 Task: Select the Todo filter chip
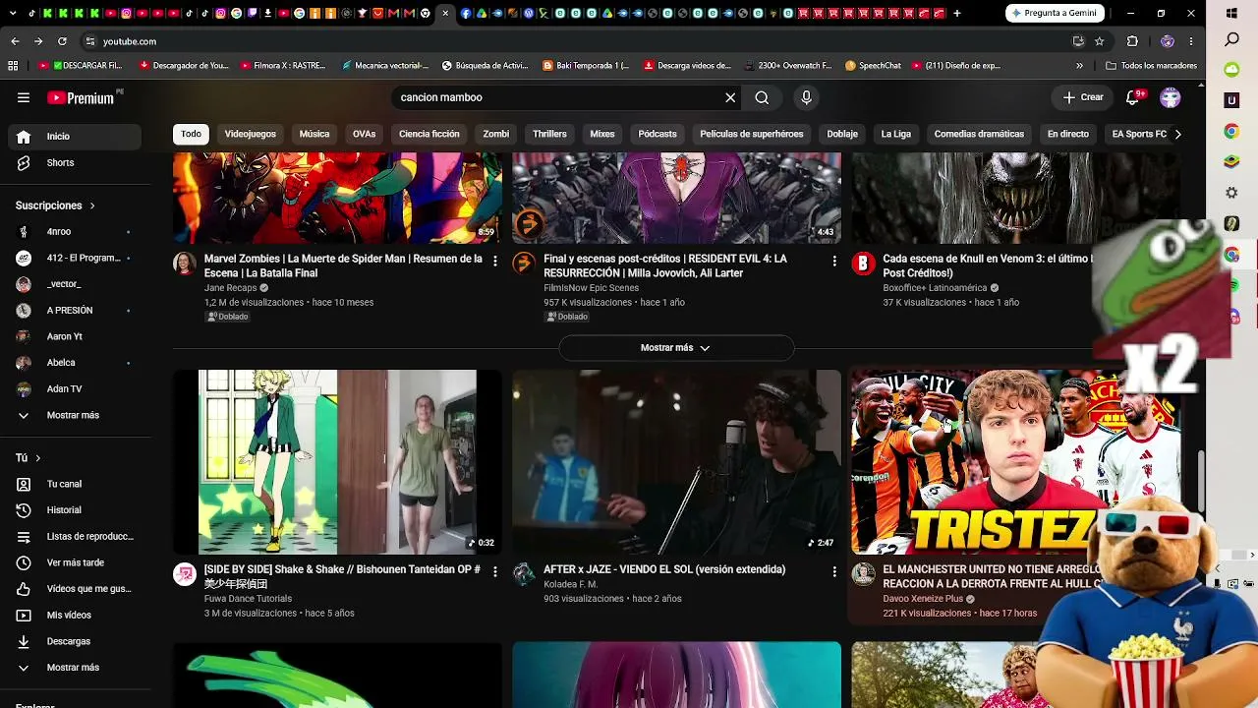pos(191,134)
